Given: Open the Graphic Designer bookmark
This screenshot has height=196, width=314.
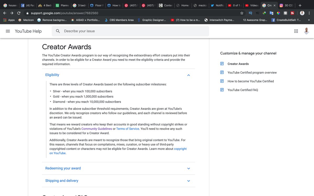Looking at the screenshot, I should (151, 20).
